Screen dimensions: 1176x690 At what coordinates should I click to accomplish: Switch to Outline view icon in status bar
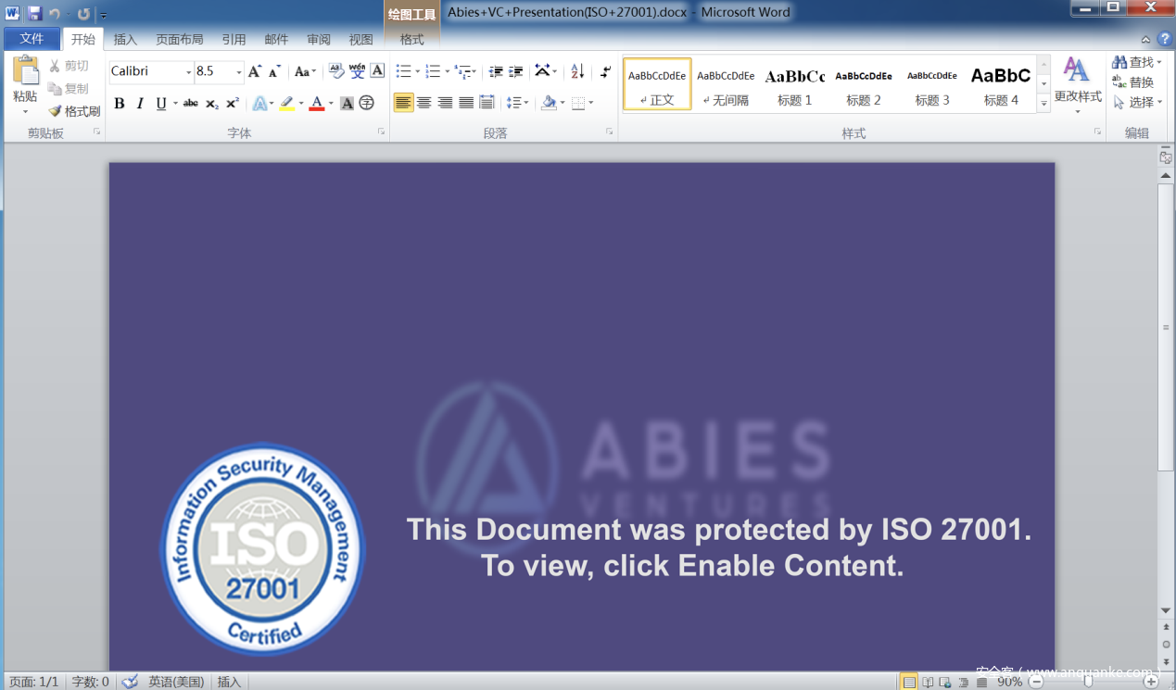tap(964, 682)
